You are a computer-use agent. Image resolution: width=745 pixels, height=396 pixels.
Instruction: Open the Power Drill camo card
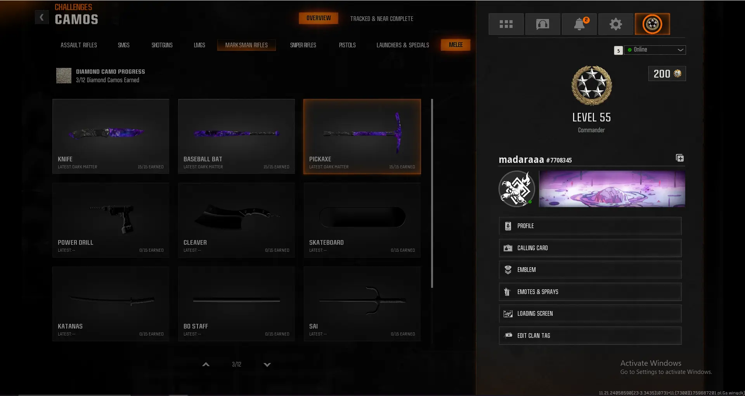point(111,220)
